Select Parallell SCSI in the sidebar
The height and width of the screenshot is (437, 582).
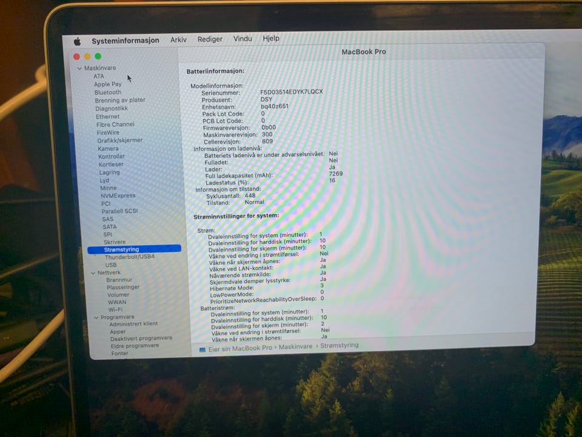coord(119,211)
